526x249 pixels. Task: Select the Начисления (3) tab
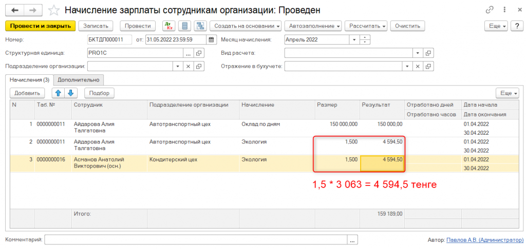(29, 79)
